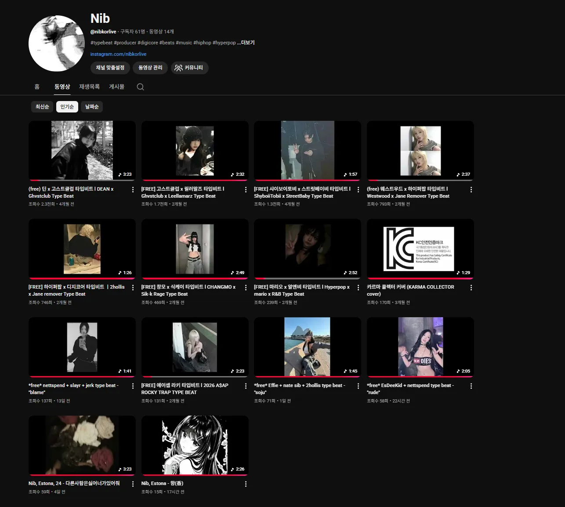
Task: Open the Effie "soju" Sydney Opera House thumbnail
Action: click(x=308, y=347)
